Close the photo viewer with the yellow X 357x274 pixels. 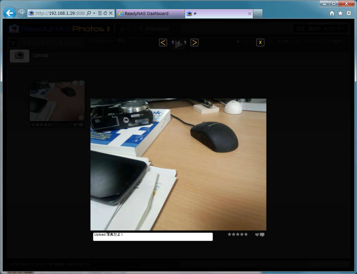click(x=260, y=43)
